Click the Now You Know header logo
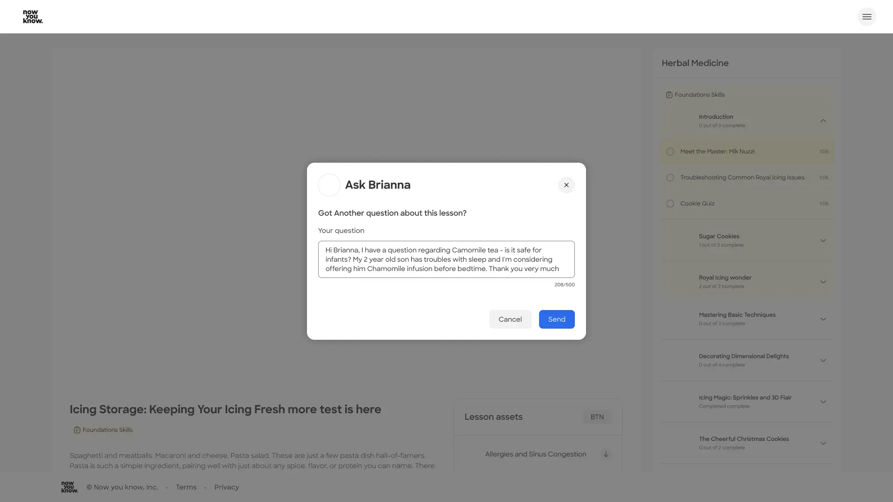The image size is (893, 502). point(33,17)
